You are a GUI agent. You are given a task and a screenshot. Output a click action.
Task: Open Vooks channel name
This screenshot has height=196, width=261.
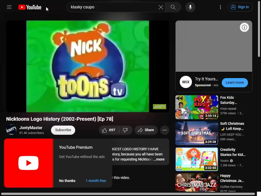224,161
